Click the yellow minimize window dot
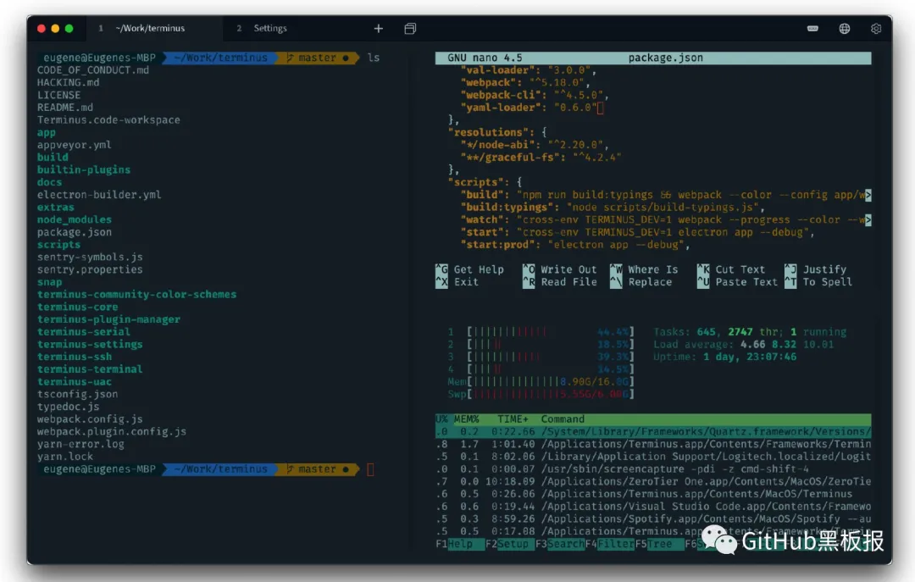Screen dimensions: 915x582 click(55, 29)
